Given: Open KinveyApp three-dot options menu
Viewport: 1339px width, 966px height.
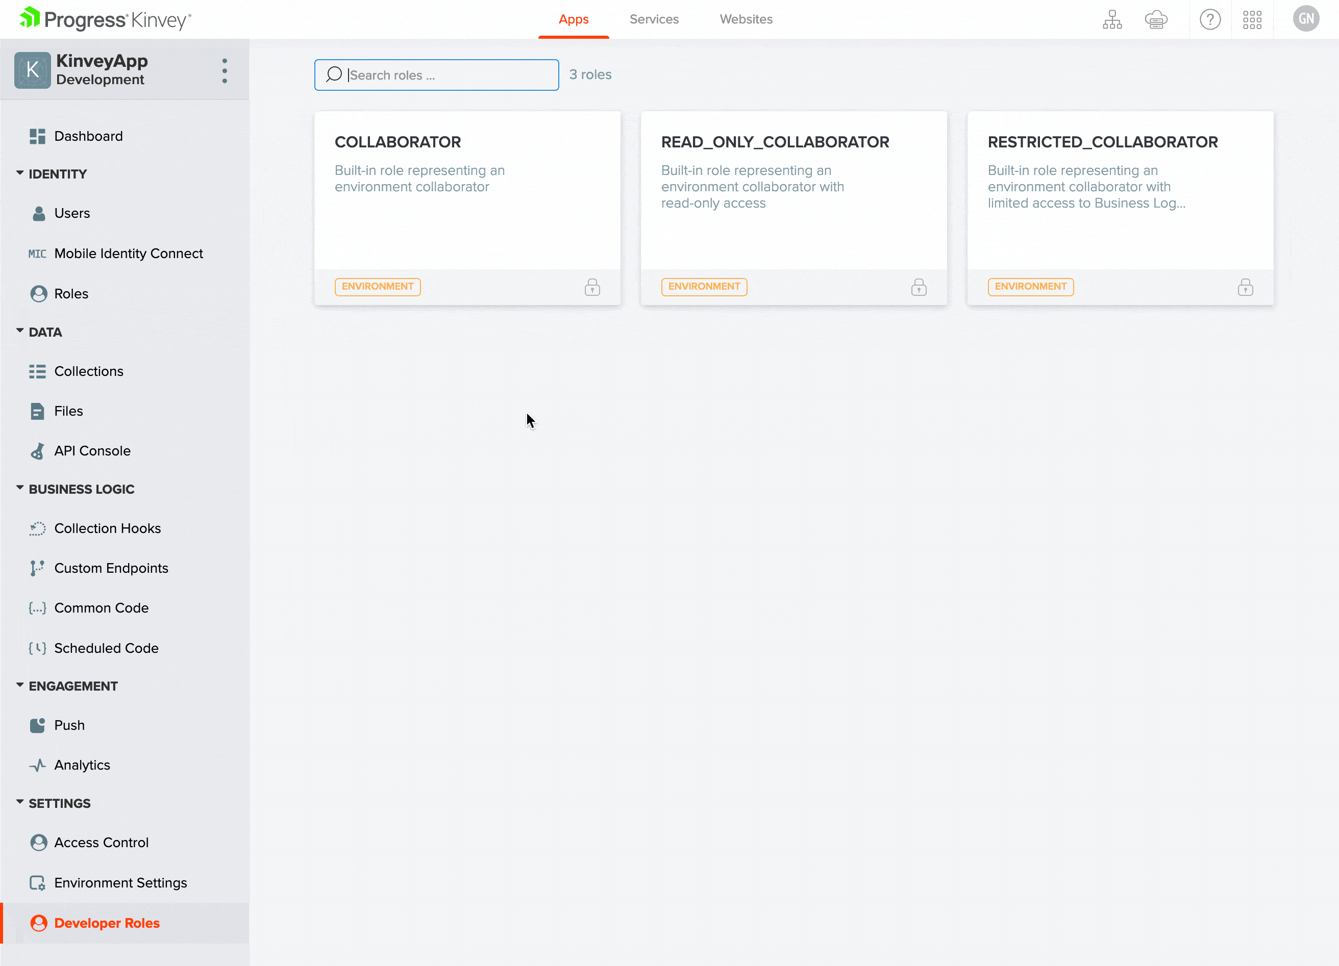Looking at the screenshot, I should tap(225, 71).
